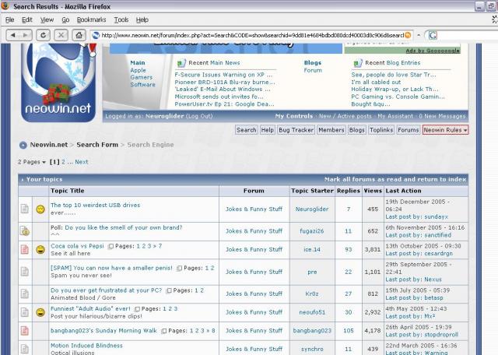Open the Members list button
498x355 pixels.
coord(331,130)
